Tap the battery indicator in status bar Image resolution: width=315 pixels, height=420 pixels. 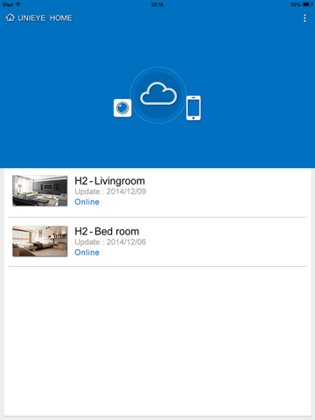click(x=308, y=4)
